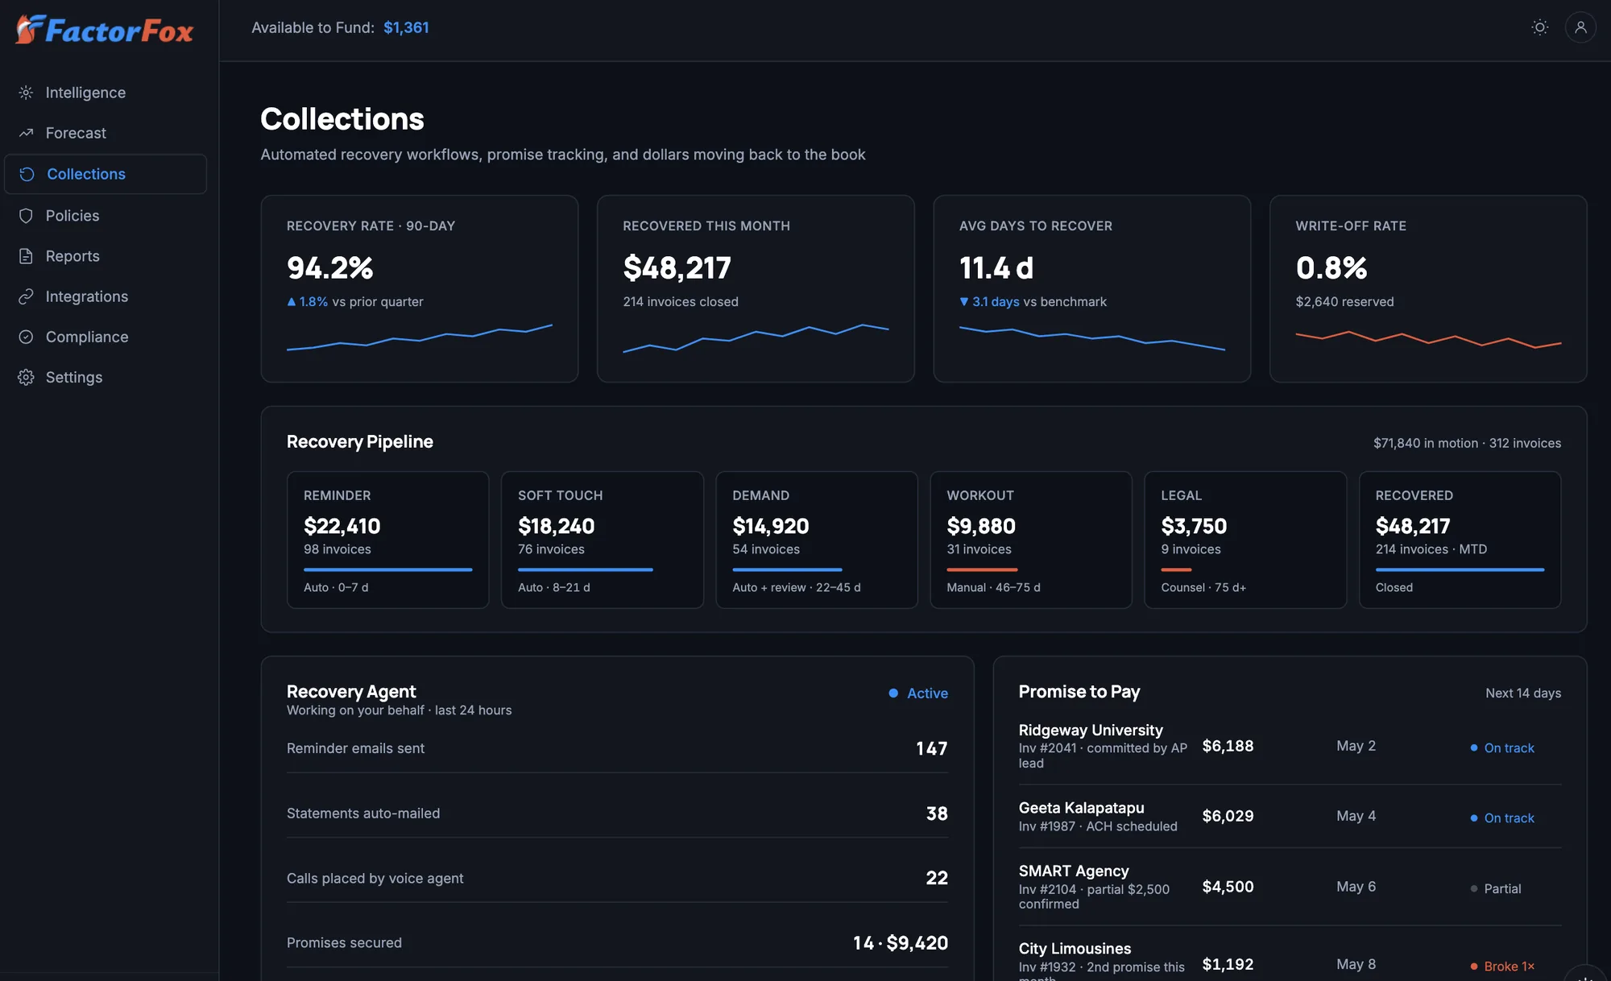Click the Policies shield icon
1611x981 pixels.
pos(27,216)
